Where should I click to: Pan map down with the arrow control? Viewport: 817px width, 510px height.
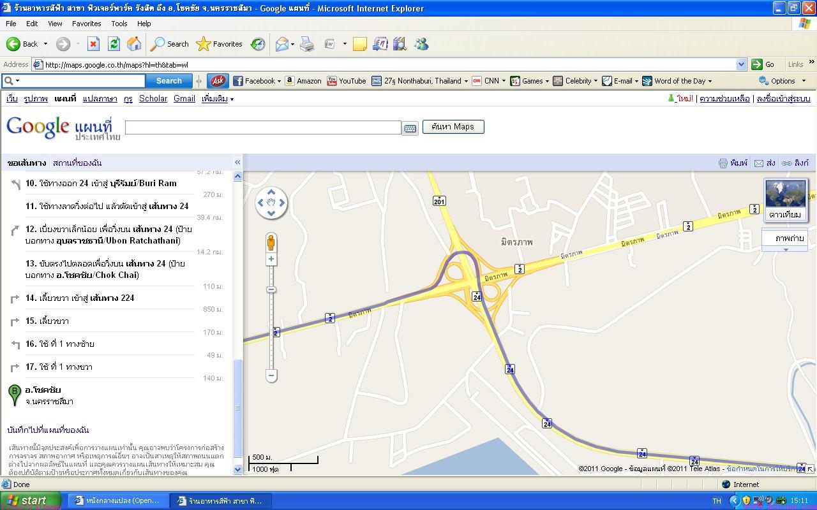271,214
